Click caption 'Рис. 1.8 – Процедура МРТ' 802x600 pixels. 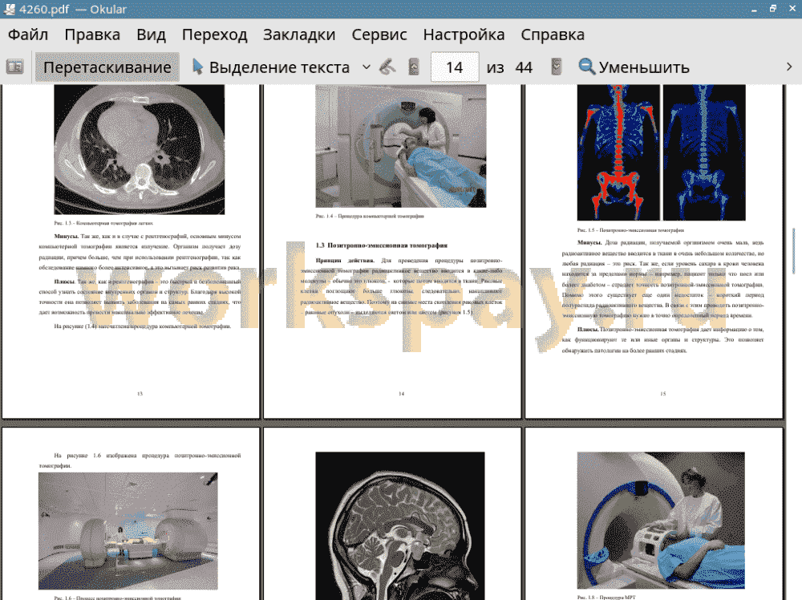pos(606,597)
